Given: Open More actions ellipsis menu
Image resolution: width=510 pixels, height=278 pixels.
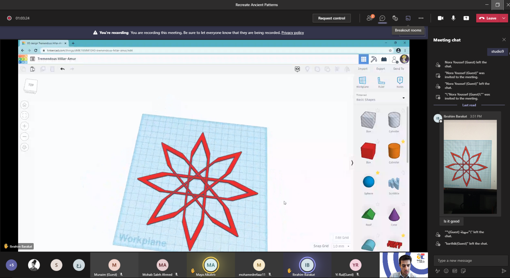Looking at the screenshot, I should click(x=421, y=18).
